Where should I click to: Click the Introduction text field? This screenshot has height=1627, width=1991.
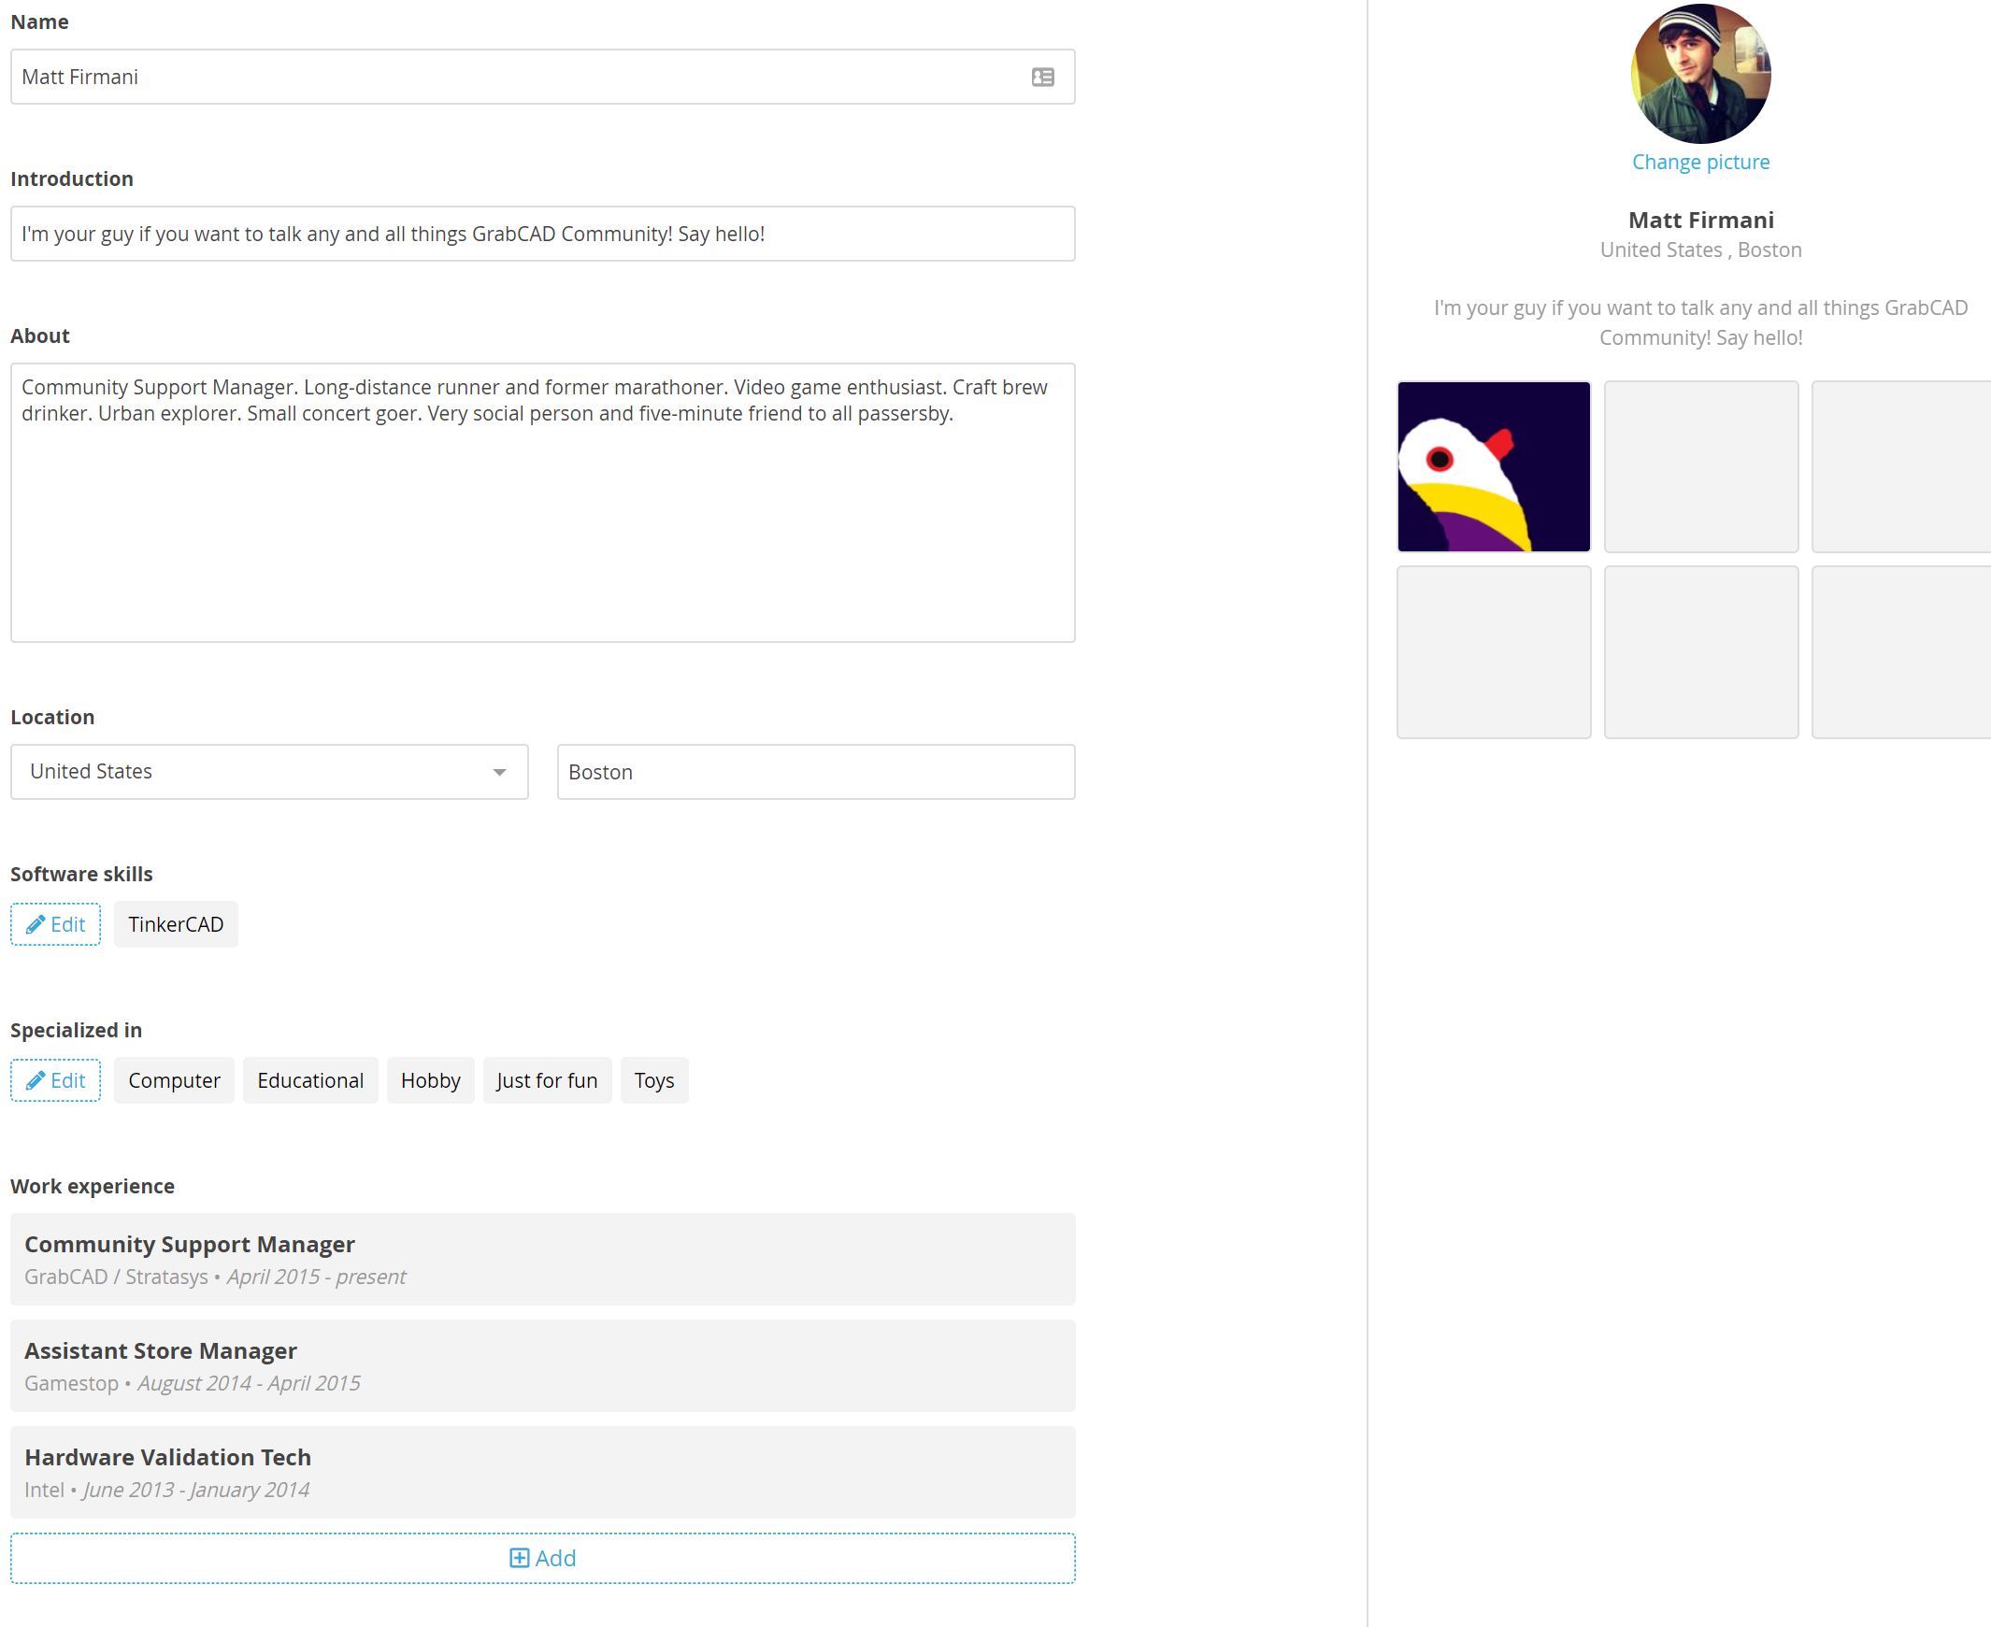pyautogui.click(x=543, y=234)
